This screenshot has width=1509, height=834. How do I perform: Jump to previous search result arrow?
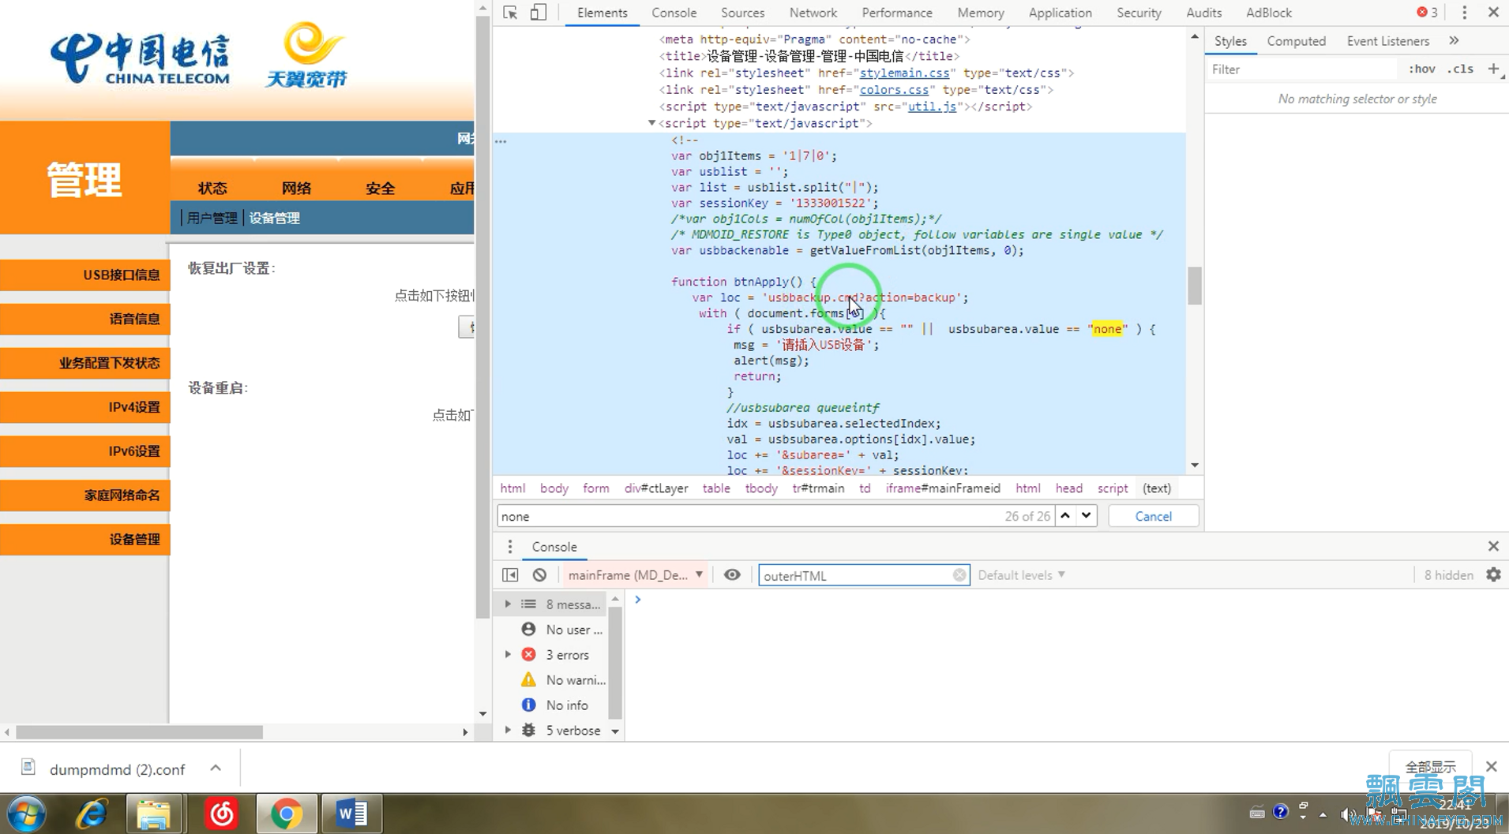[1065, 516]
